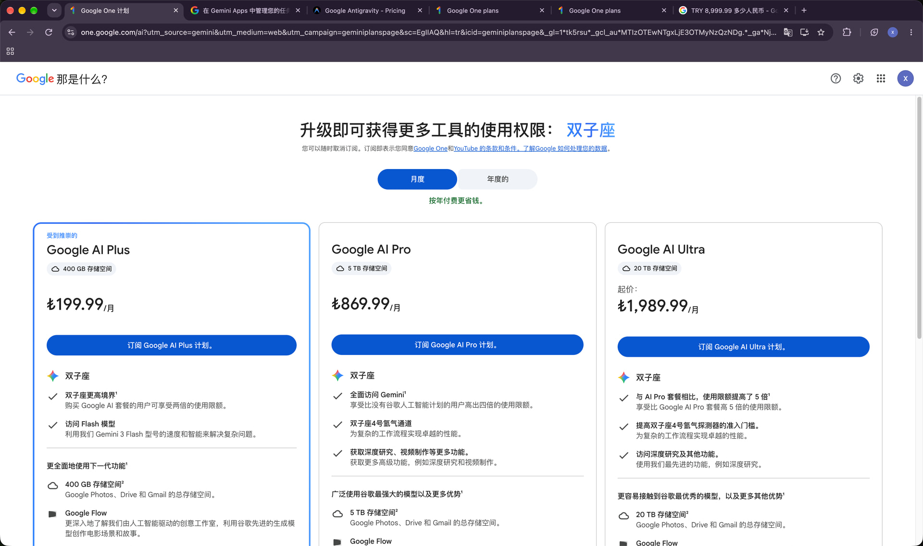Image resolution: width=923 pixels, height=546 pixels.
Task: Open Chrome's three-dot menu
Action: (911, 32)
